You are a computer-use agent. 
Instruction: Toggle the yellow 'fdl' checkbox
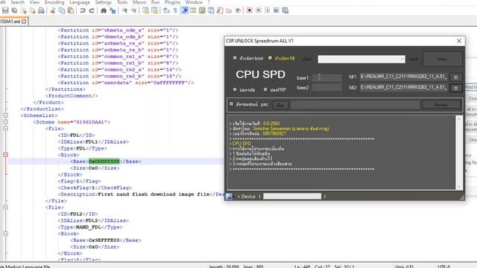pyautogui.click(x=270, y=58)
